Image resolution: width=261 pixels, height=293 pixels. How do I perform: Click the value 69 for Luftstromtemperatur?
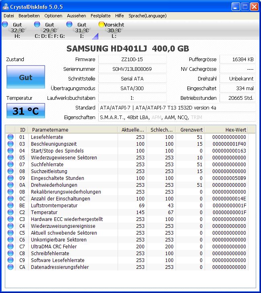point(142,205)
